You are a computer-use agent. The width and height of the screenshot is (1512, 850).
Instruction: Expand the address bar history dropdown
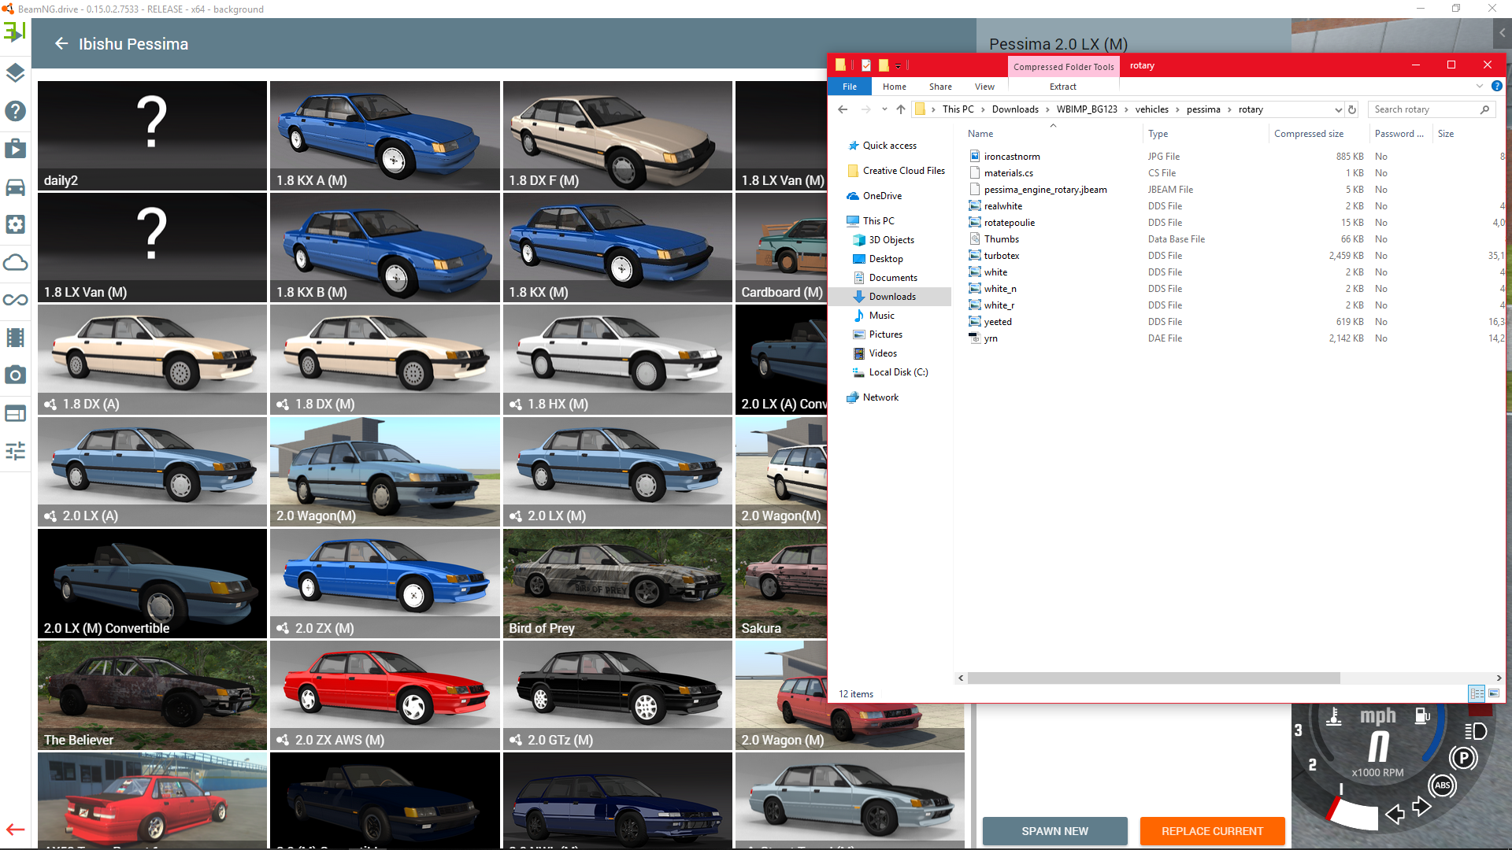(x=1338, y=109)
